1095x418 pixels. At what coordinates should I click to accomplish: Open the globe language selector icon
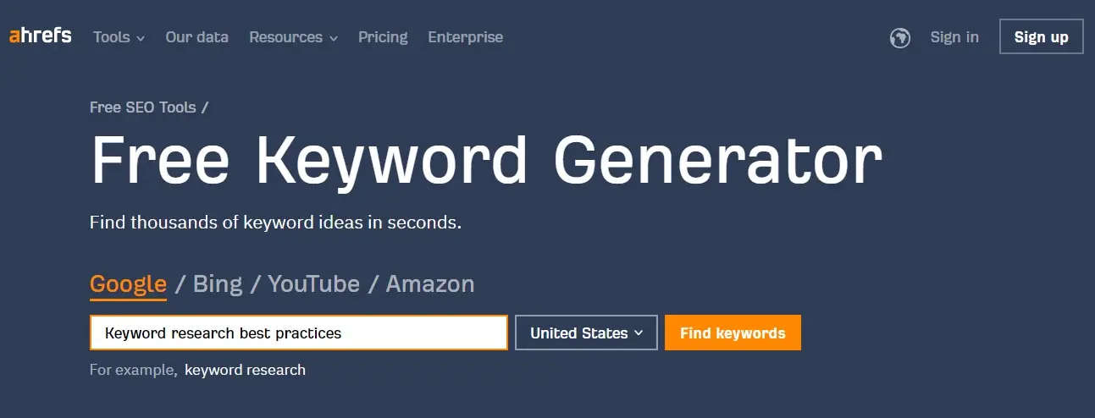tap(900, 37)
